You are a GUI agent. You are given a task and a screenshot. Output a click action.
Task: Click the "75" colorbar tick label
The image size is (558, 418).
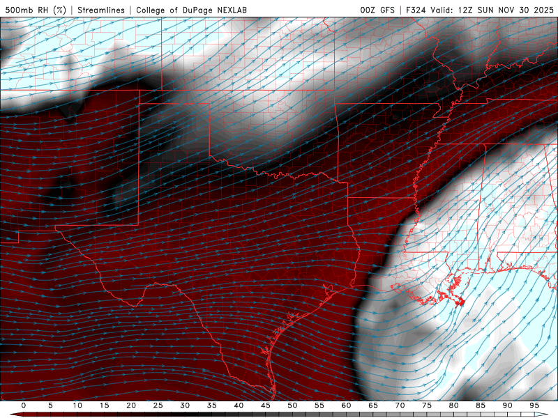pyautogui.click(x=427, y=405)
